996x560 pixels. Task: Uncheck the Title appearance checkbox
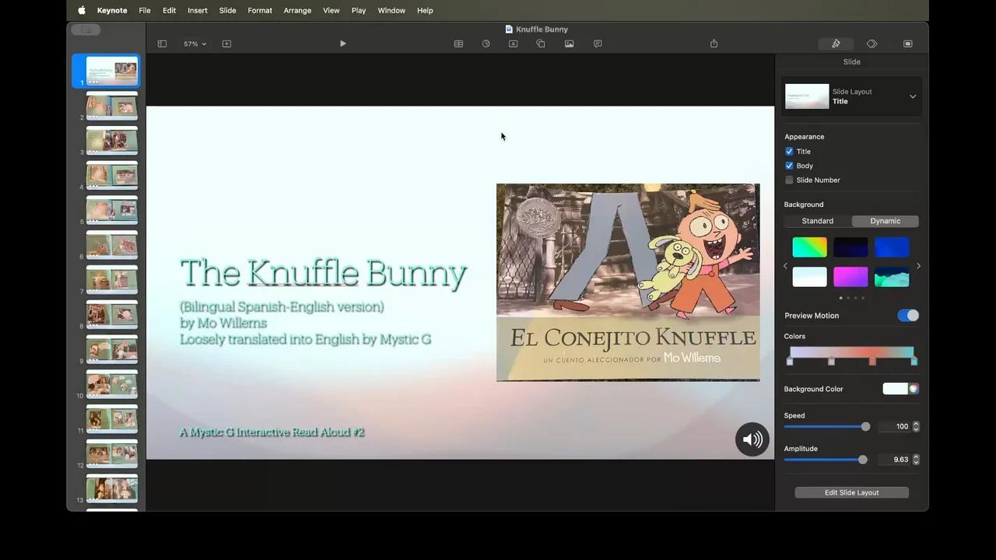click(789, 151)
